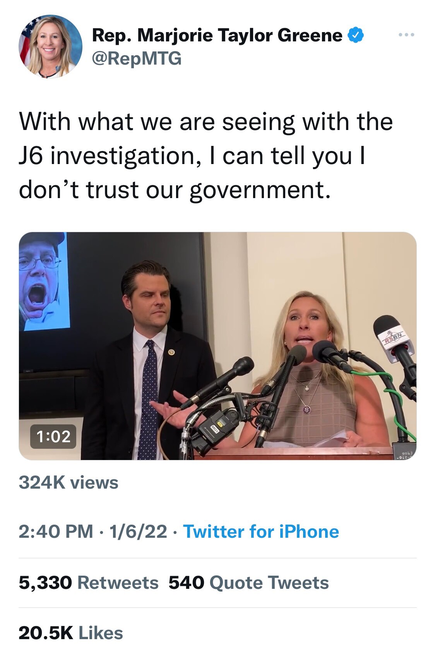Viewport: 435px width, 655px height.
Task: Open the tweet author's profile avatar
Action: [x=50, y=46]
